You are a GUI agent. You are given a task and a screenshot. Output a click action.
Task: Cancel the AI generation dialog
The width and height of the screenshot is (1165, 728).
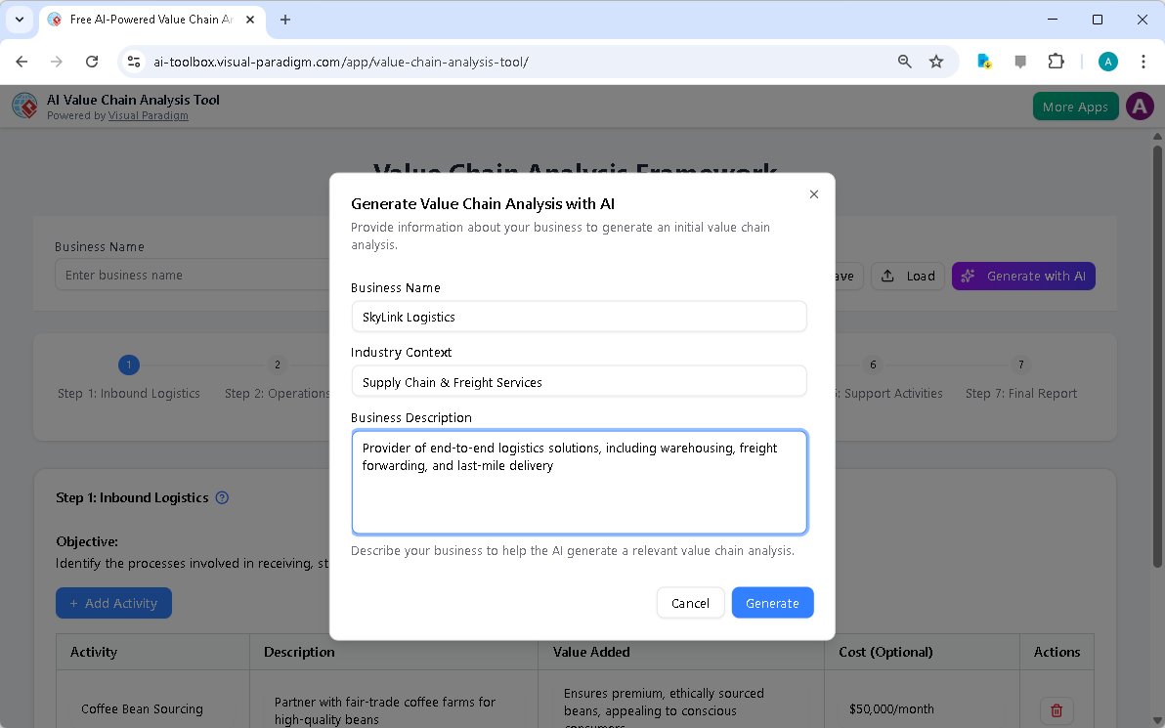690,603
